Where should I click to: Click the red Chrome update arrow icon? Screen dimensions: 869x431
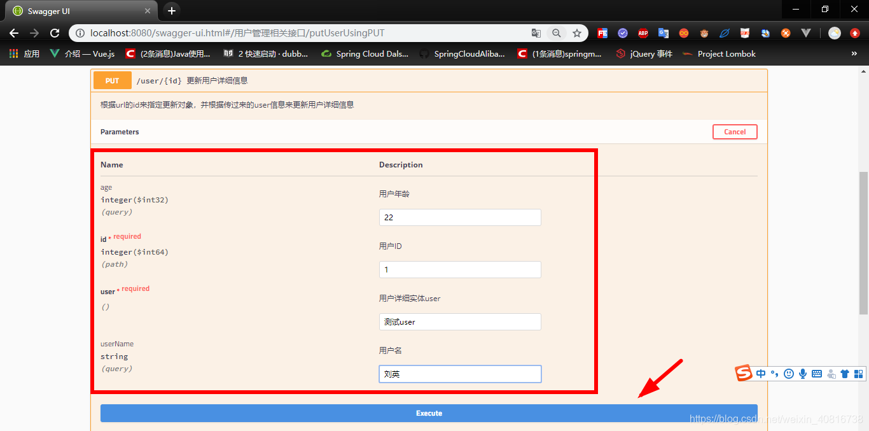[x=855, y=33]
